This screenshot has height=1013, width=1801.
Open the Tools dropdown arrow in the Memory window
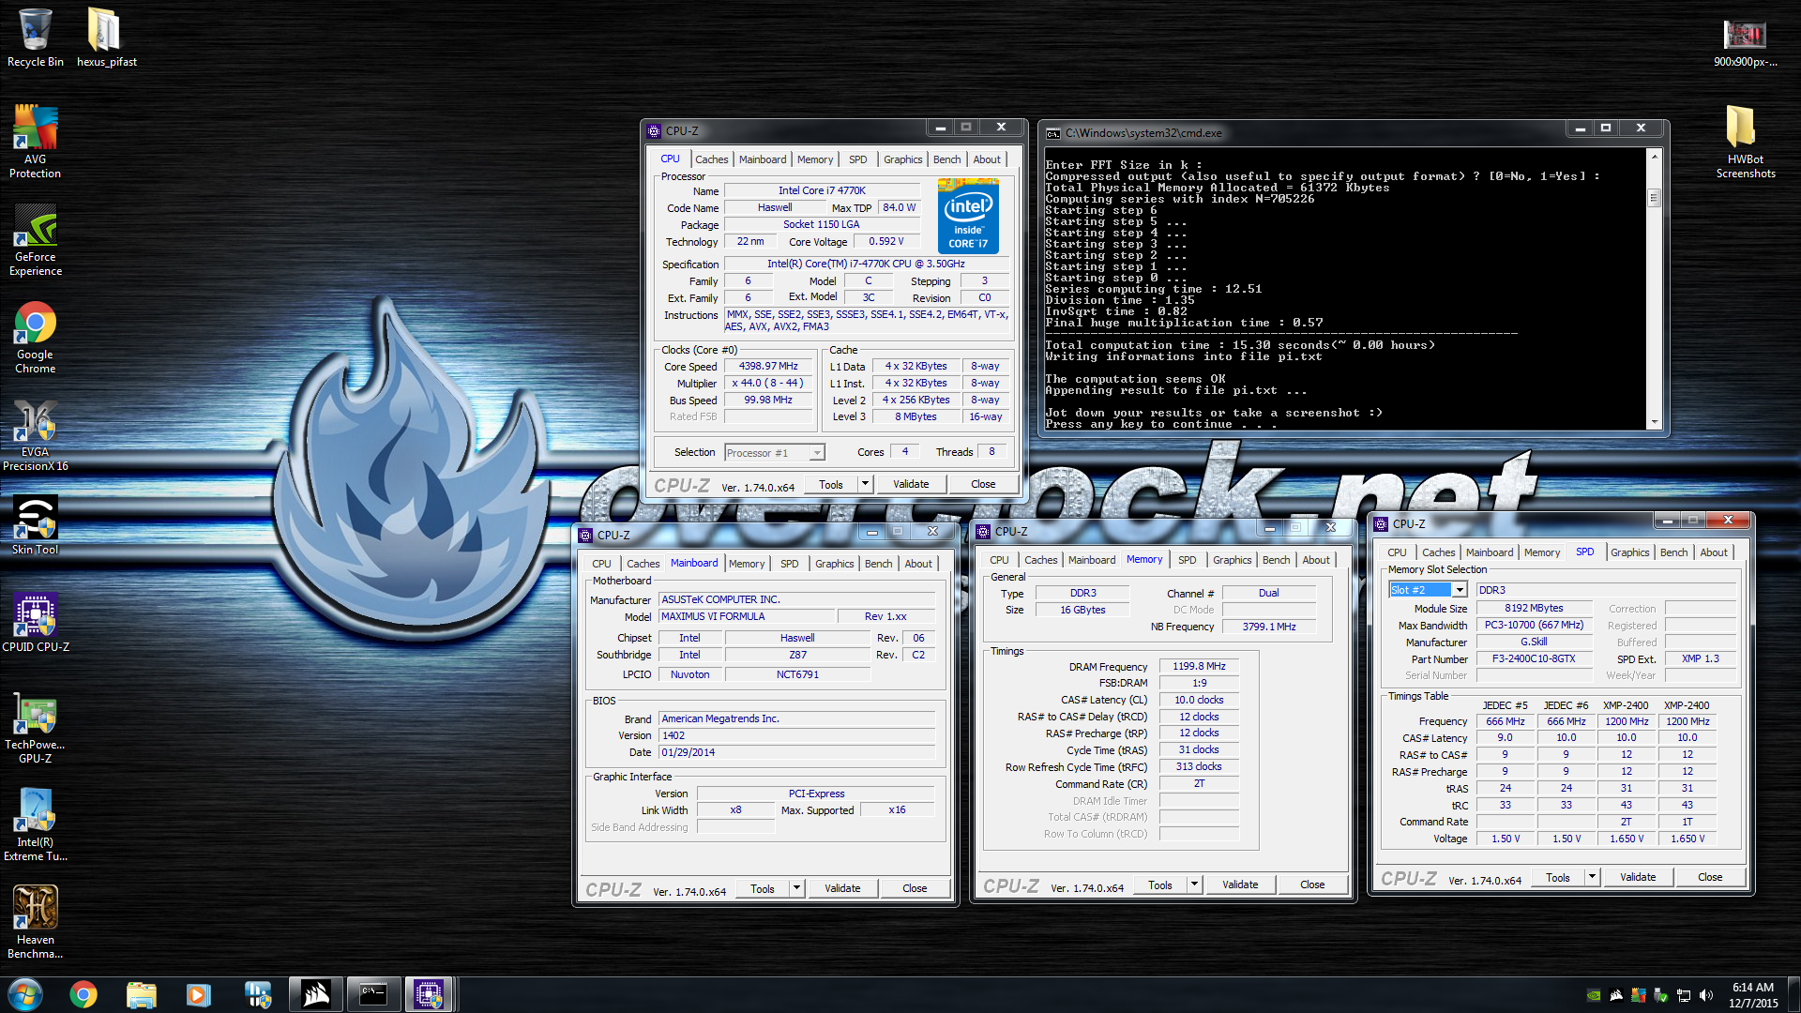pyautogui.click(x=1194, y=884)
